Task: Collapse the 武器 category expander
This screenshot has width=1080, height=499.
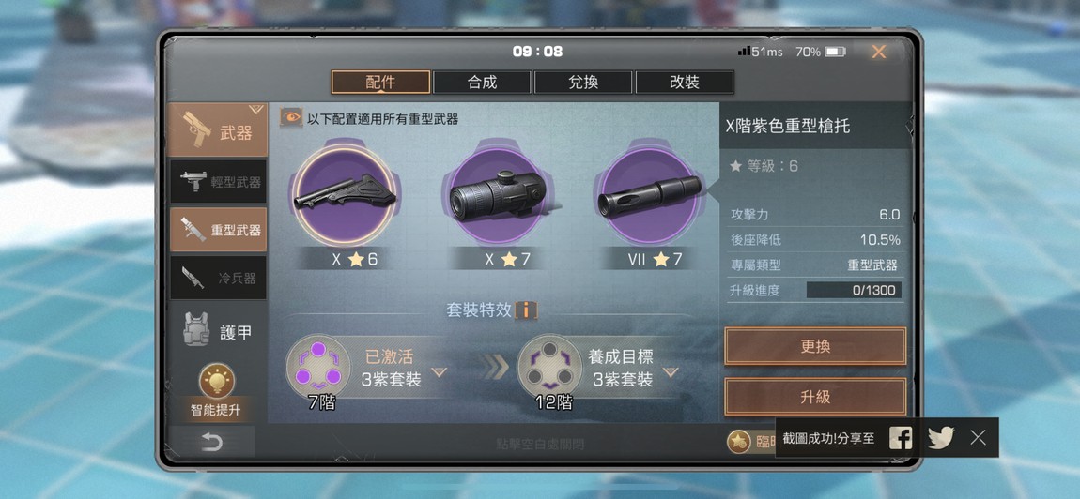Action: [x=256, y=109]
